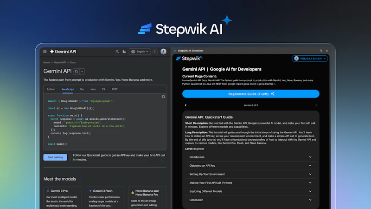Click the Stepwik logo in the extension panel
This screenshot has height=209, width=371.
189,59
